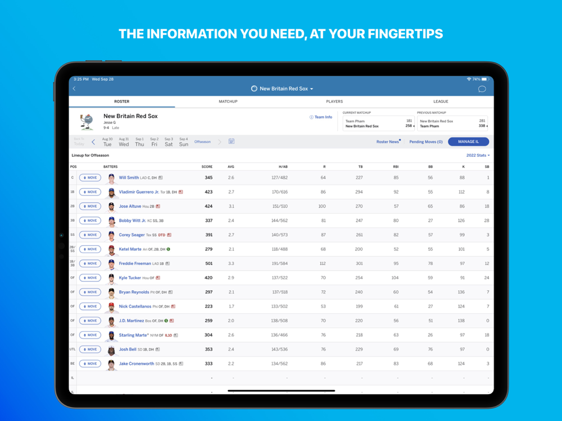
Task: Click Freddie Freeman's headshot thumbnail
Action: point(111,264)
